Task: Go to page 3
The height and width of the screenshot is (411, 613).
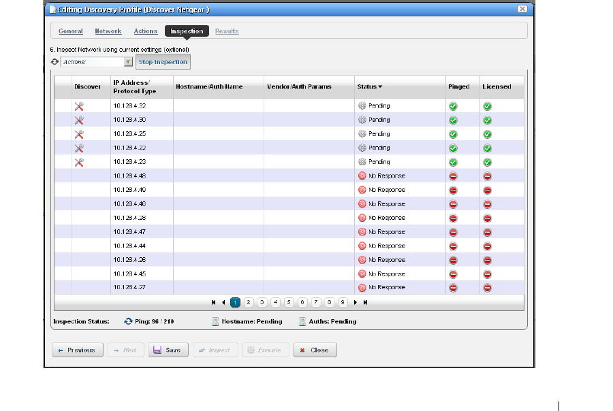Action: [x=262, y=302]
